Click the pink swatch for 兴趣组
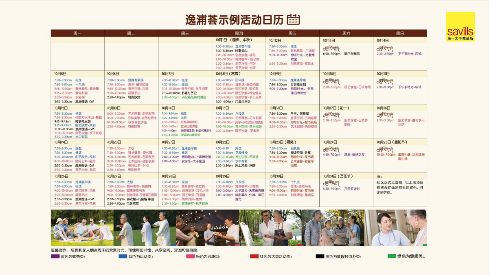Viewport: 489px width, 275px height. pos(191,257)
